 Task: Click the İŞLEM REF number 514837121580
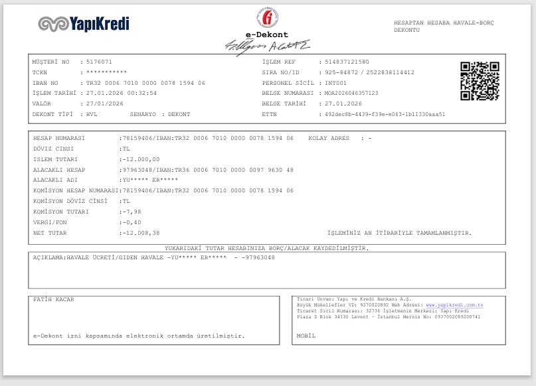347,62
